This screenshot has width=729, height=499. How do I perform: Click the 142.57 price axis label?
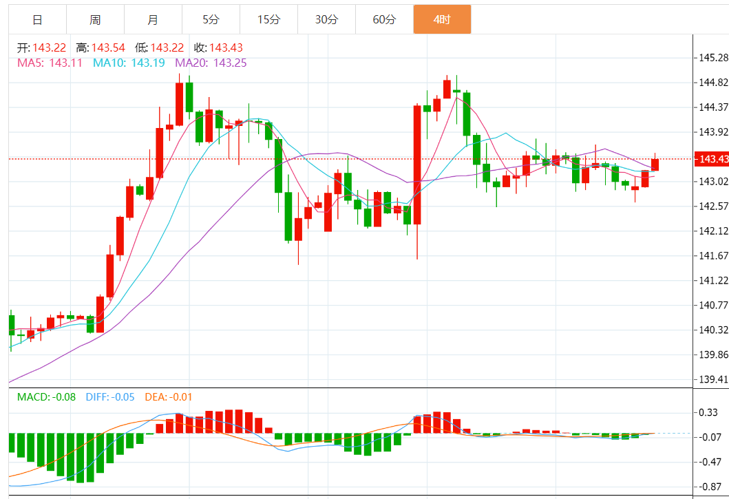coord(713,206)
